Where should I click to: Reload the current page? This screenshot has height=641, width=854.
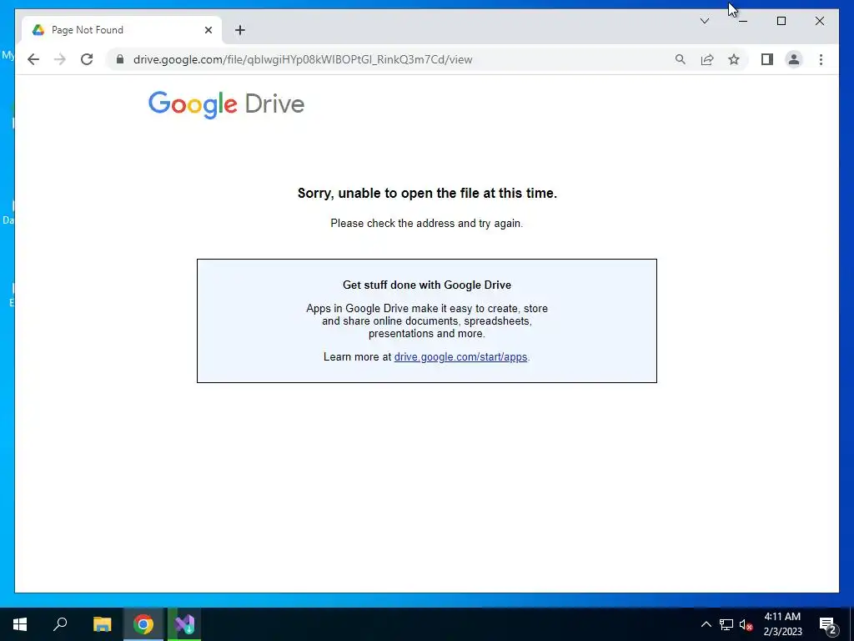(x=87, y=59)
